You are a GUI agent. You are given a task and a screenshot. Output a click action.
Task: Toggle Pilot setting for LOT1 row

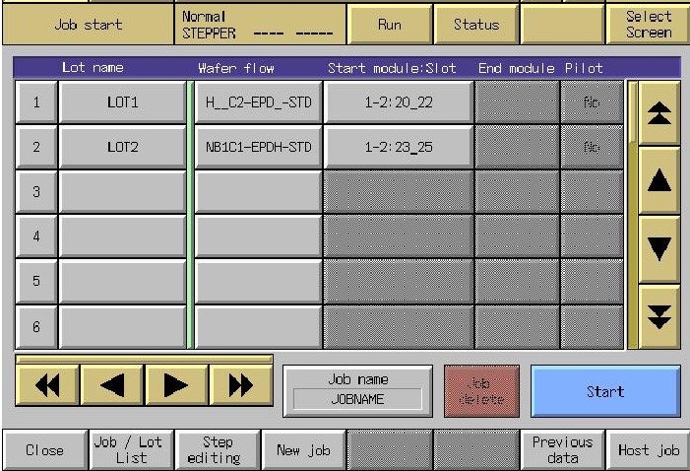(x=592, y=102)
